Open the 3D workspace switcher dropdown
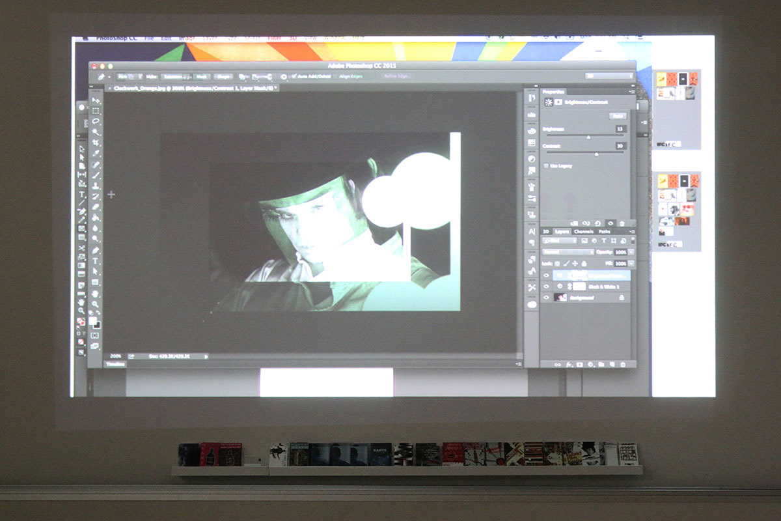The image size is (781, 521). 609,76
